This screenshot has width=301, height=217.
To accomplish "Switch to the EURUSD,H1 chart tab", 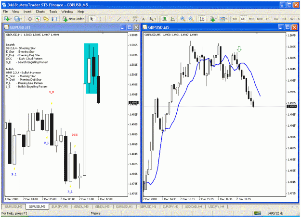I will 124,206.
